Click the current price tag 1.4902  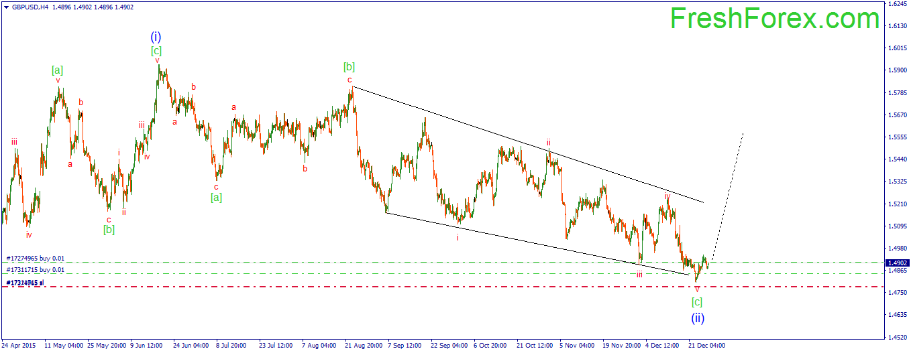897,263
